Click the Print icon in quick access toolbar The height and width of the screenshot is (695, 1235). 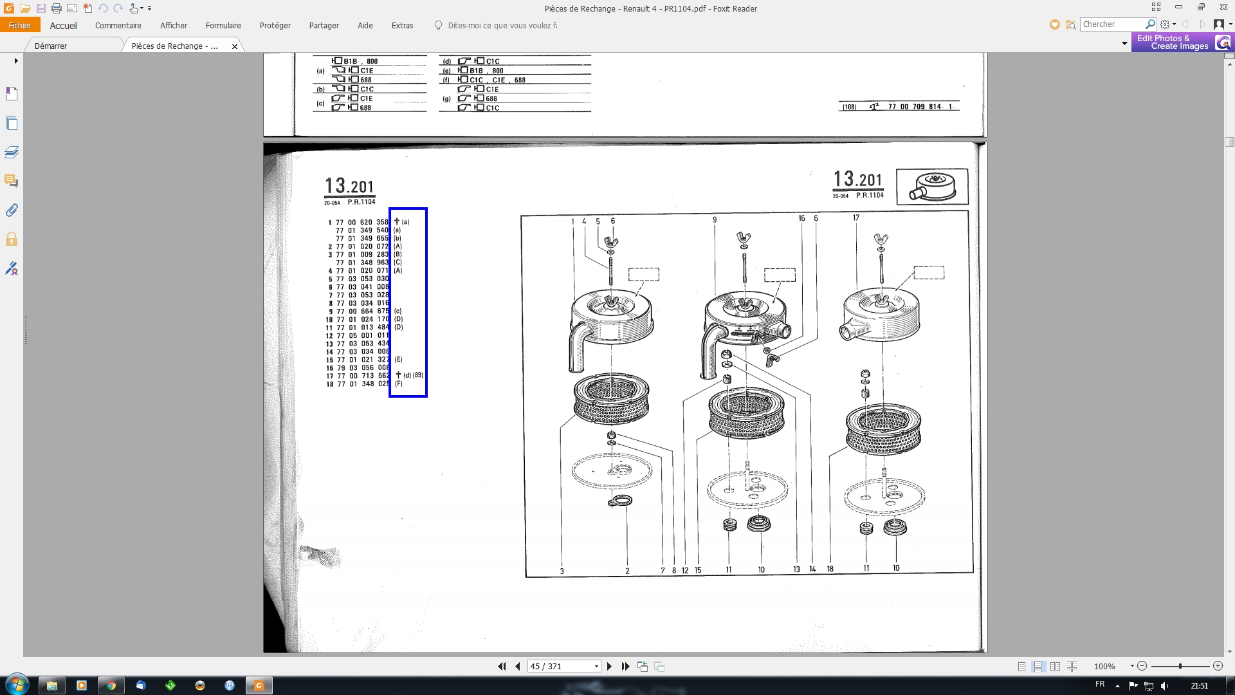click(56, 8)
